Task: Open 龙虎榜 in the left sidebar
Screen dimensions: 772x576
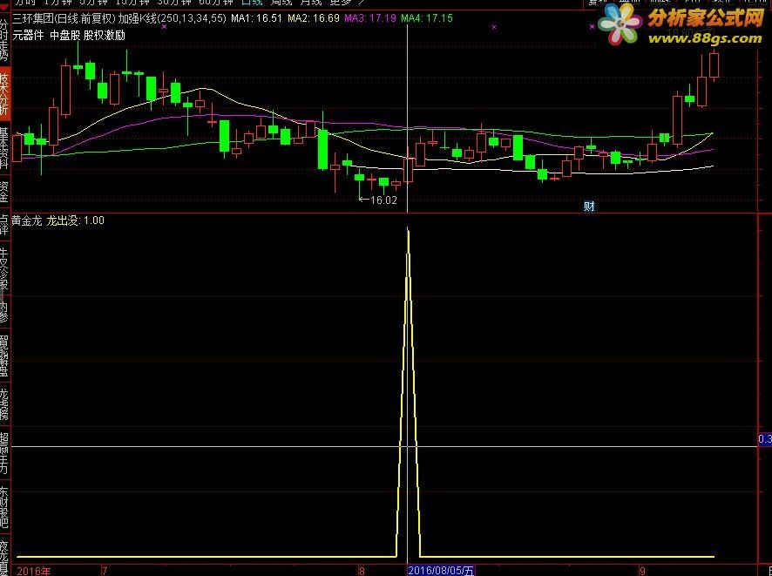Action: click(4, 404)
